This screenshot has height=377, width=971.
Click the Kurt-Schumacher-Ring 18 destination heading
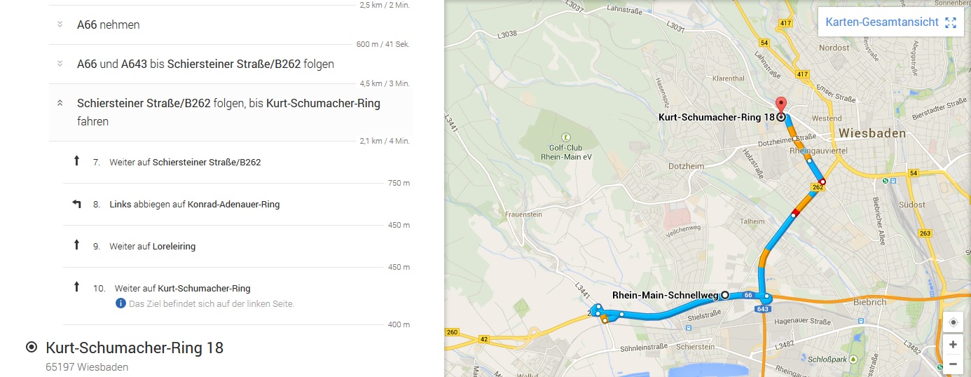click(135, 348)
